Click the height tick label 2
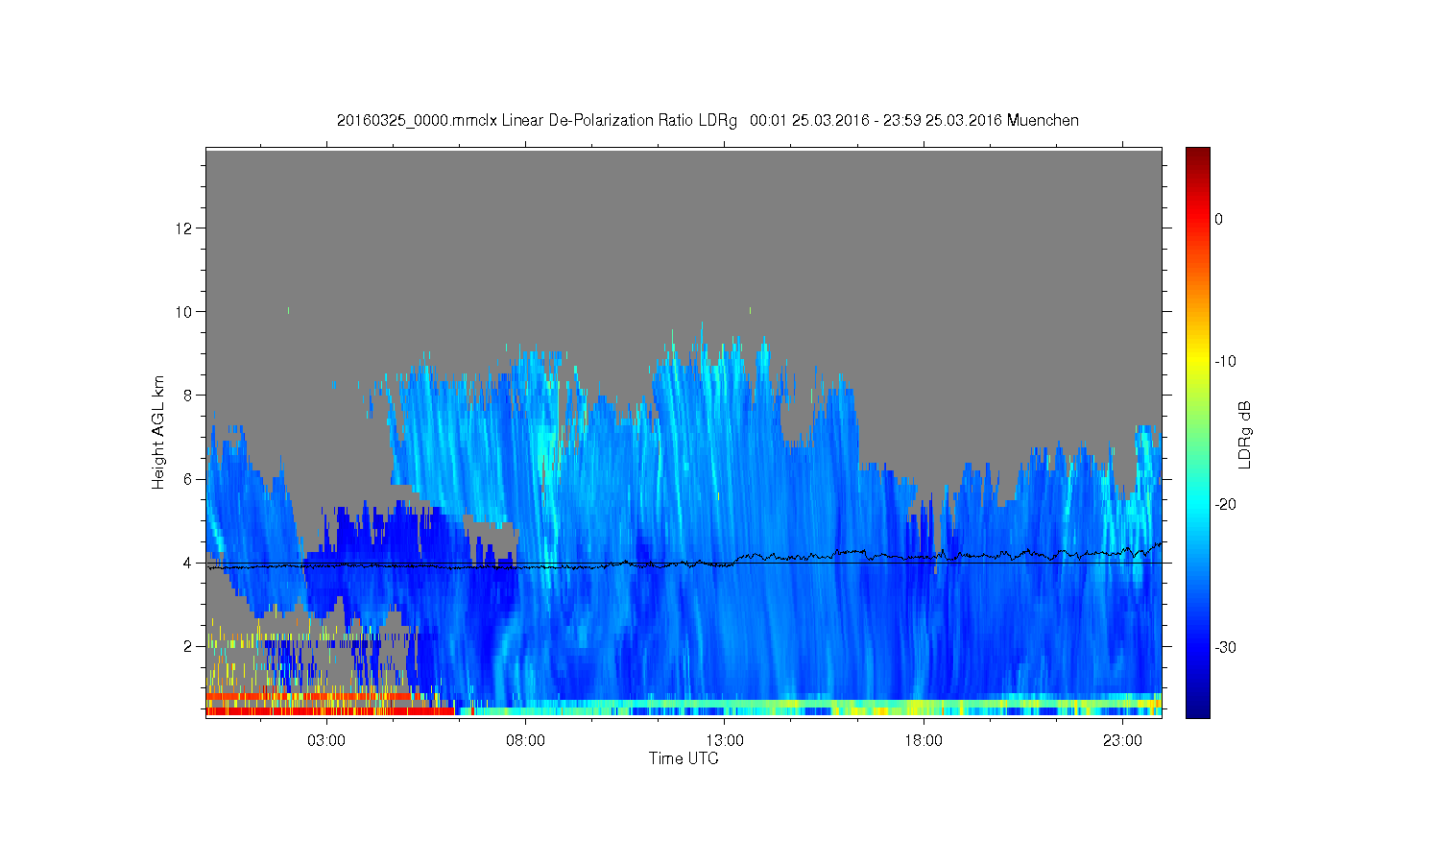 (188, 646)
